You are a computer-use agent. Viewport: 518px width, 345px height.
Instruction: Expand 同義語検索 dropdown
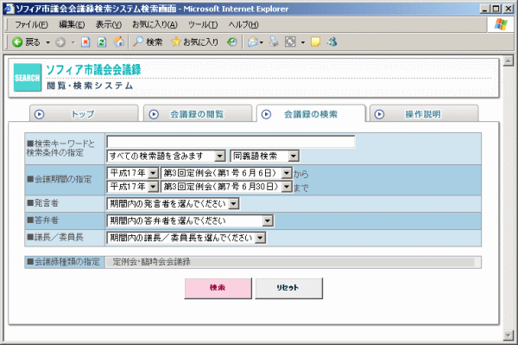pos(294,156)
